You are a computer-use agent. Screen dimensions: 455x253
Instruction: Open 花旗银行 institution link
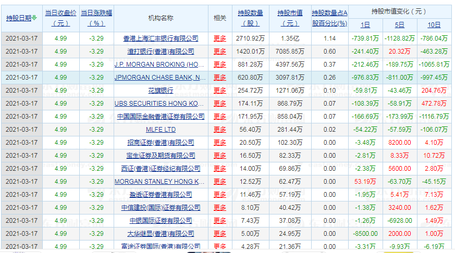161,91
